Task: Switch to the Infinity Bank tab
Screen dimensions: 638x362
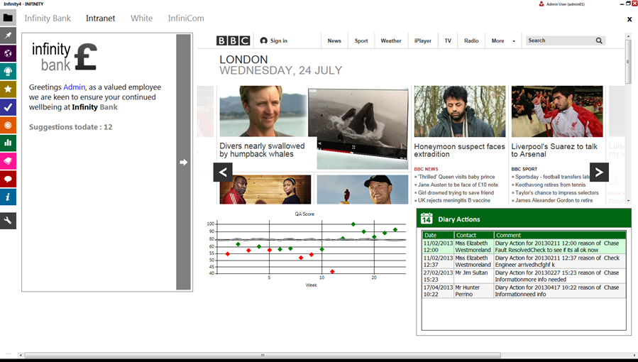Action: tap(48, 18)
